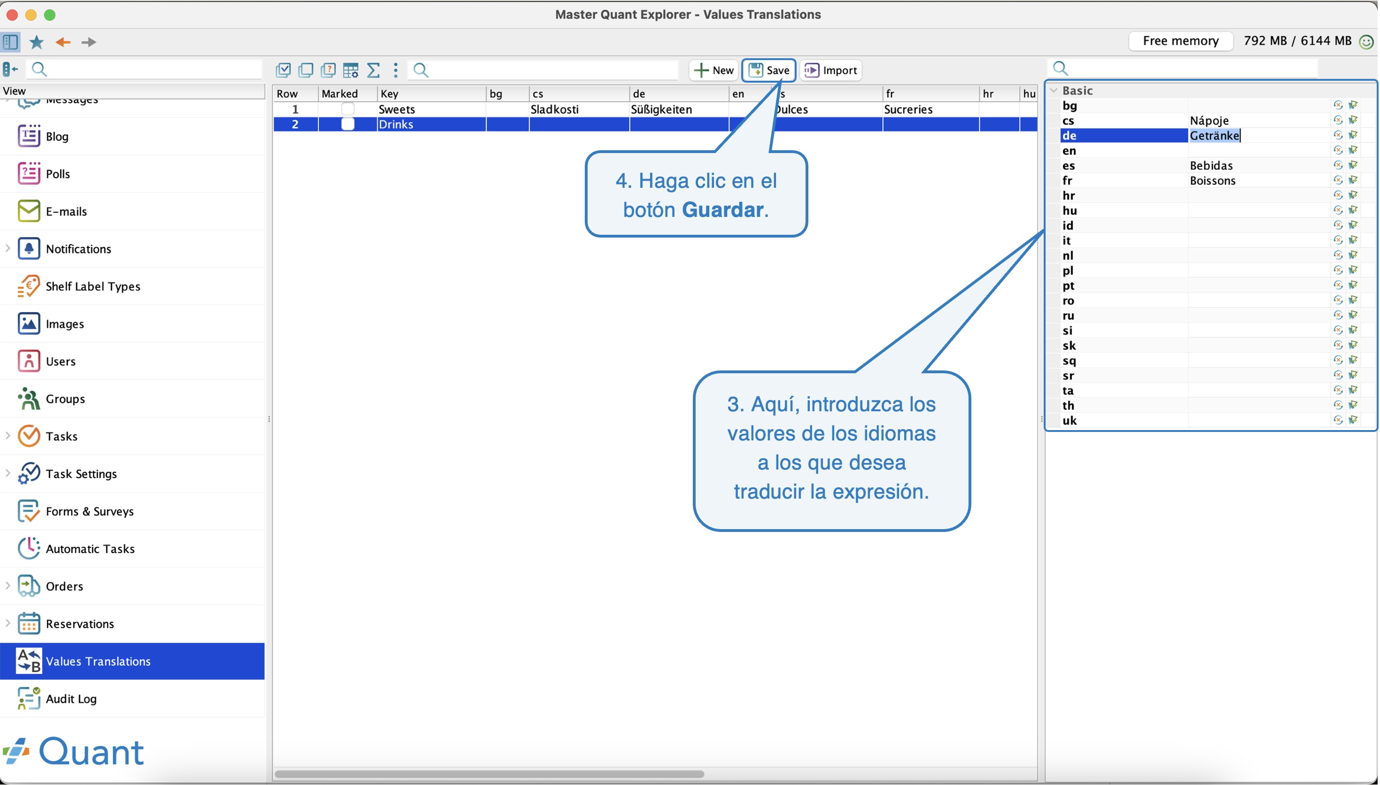Image resolution: width=1380 pixels, height=785 pixels.
Task: Click the Shelf Label Types icon
Action: point(29,286)
